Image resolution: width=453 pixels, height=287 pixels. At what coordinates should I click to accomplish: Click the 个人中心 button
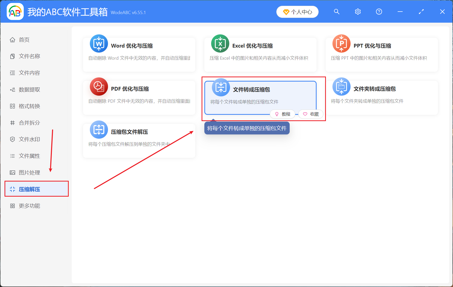297,12
